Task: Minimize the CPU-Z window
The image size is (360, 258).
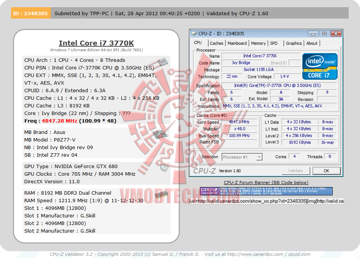Action: [x=313, y=34]
